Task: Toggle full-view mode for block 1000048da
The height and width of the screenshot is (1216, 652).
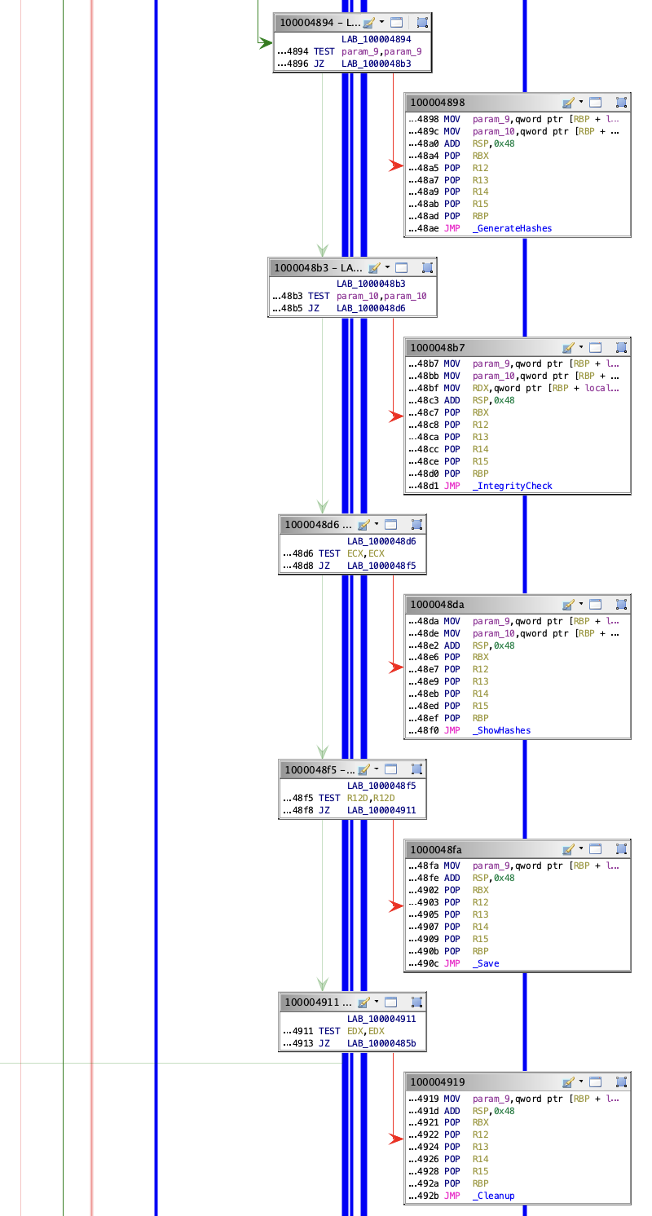Action: (x=596, y=605)
